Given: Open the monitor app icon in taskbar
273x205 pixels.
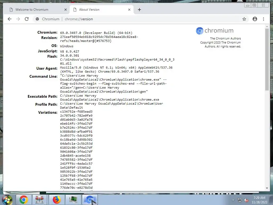Looking at the screenshot, I should 73,200.
